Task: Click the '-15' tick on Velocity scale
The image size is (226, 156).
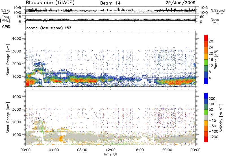Action: [212, 121]
